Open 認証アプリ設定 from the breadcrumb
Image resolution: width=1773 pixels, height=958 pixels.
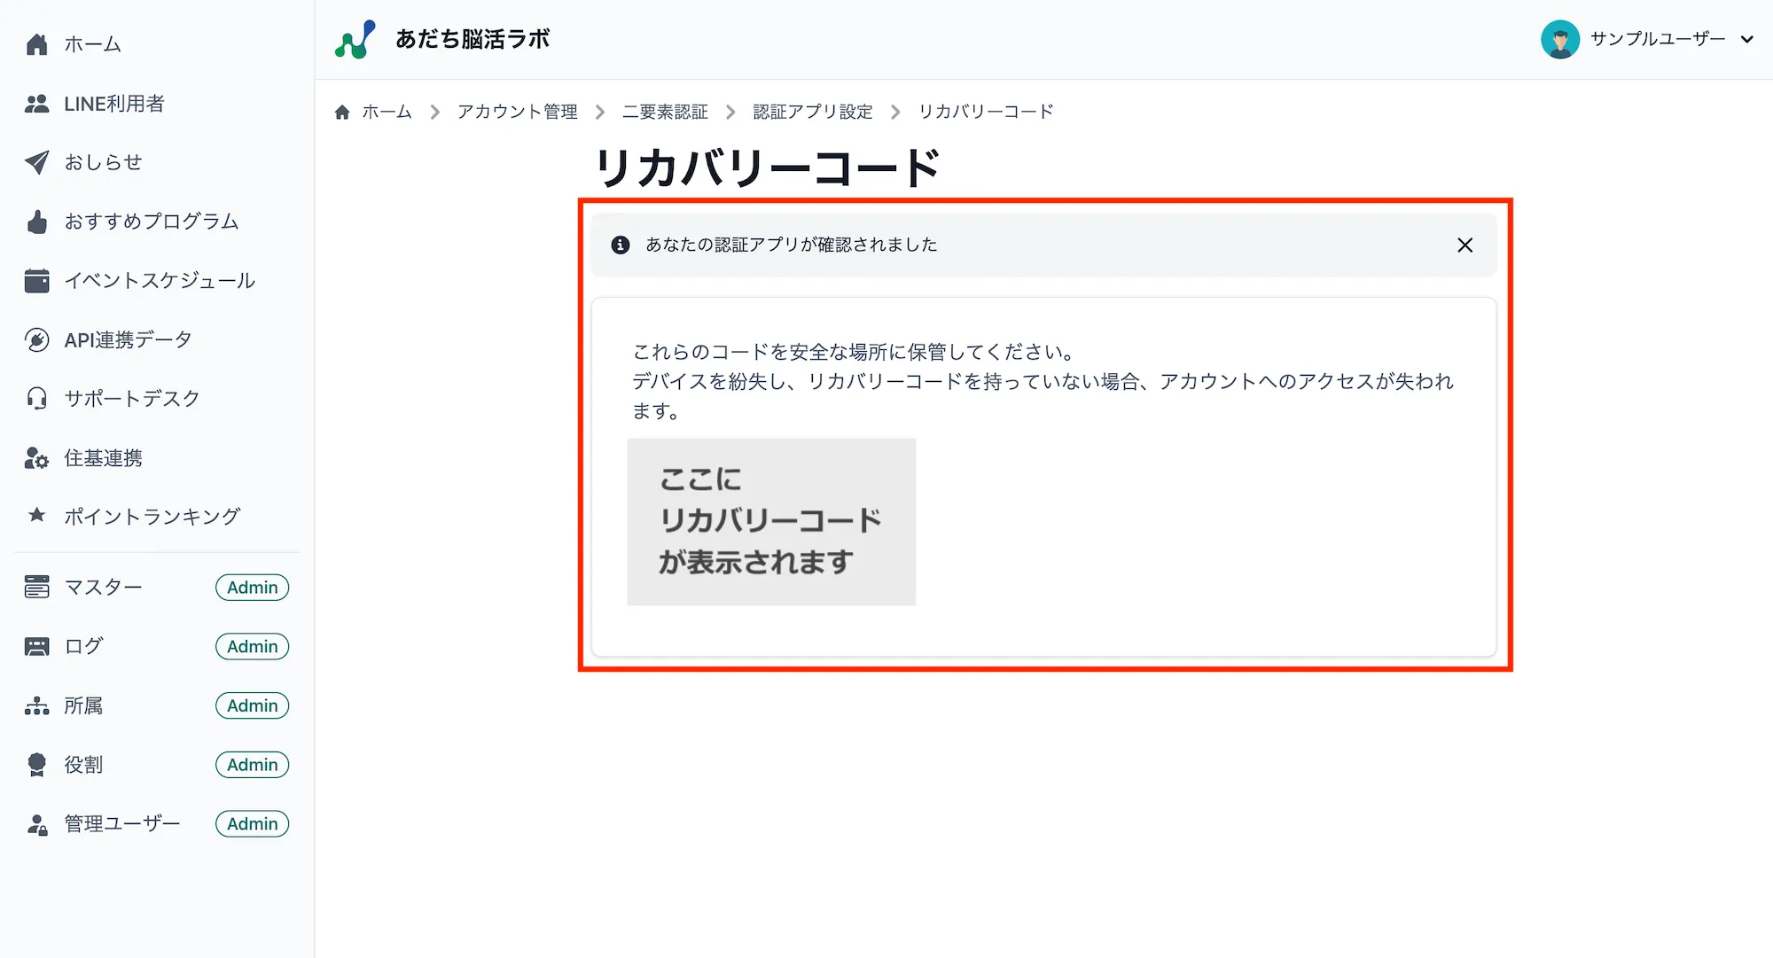[812, 112]
